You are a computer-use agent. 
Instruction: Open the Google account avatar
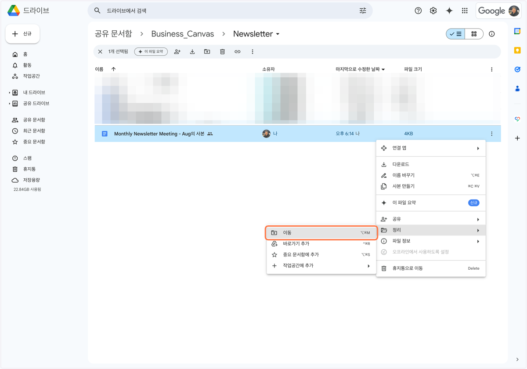coord(514,11)
